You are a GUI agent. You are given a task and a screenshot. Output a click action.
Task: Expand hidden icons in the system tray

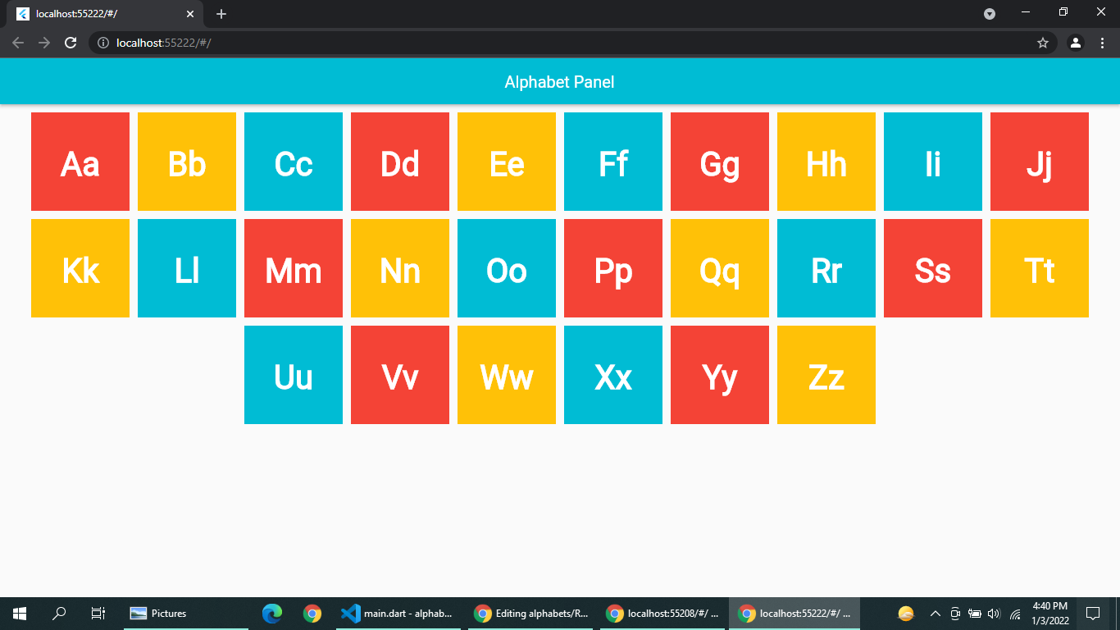click(x=935, y=613)
